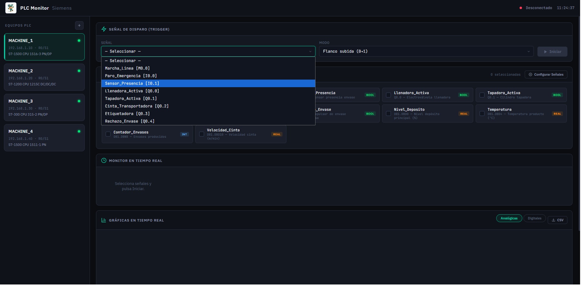The width and height of the screenshot is (581, 286).
Task: Click the plus icon to add a PLC device
Action: 79,25
